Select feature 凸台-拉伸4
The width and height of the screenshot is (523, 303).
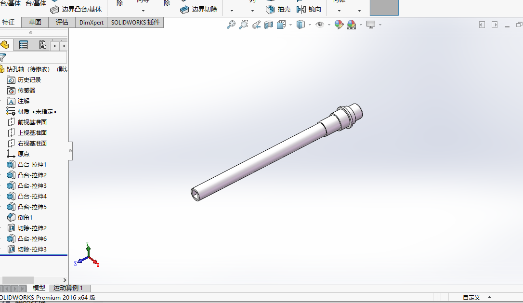pos(26,196)
